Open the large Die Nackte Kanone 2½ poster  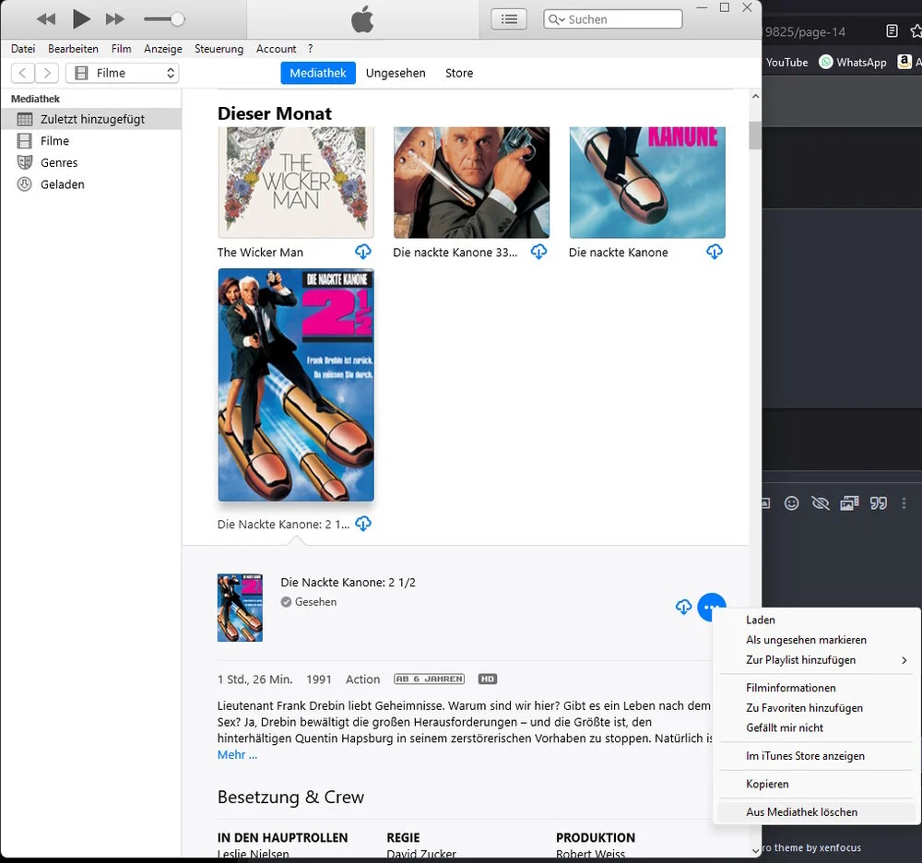[x=296, y=385]
